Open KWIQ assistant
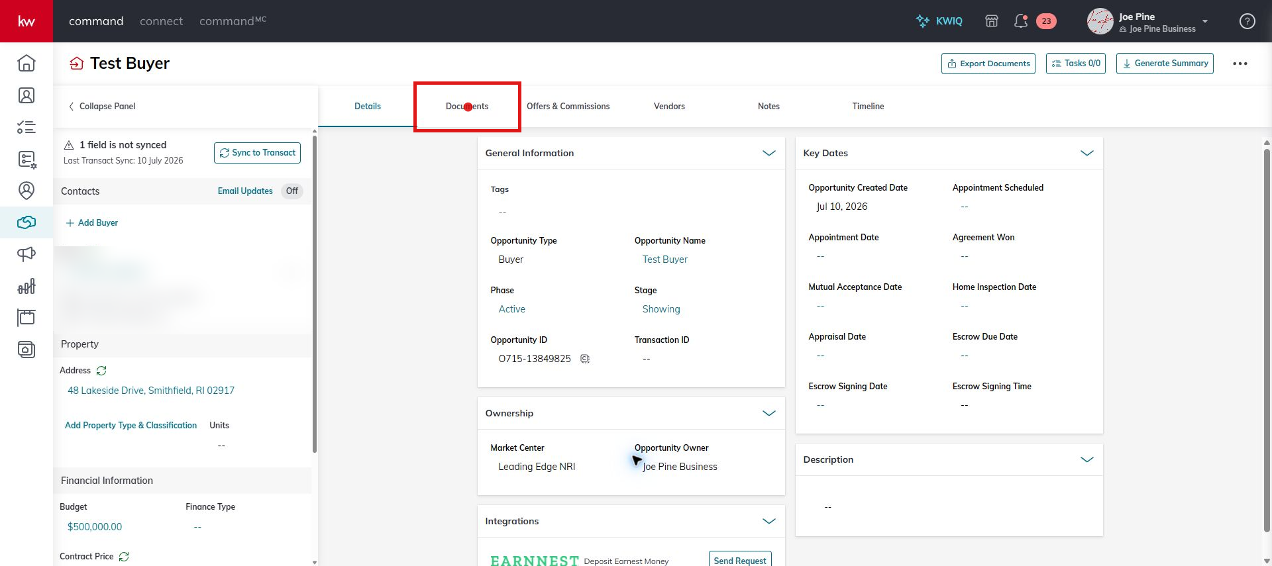The image size is (1272, 566). [939, 21]
